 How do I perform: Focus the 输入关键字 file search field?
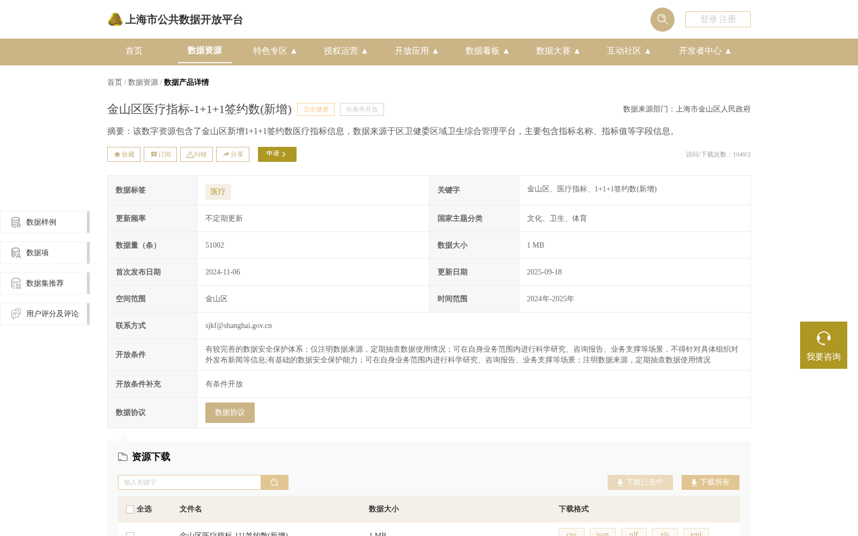189,482
